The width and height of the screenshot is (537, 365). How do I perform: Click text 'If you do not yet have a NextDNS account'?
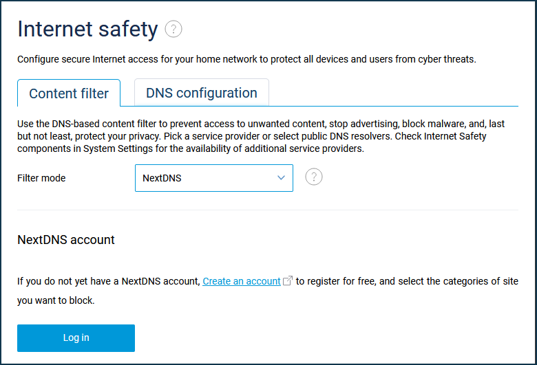point(108,281)
